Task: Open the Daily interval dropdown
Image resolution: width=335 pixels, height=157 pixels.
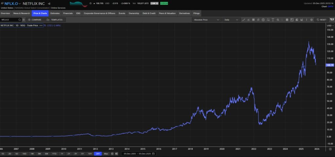Action: (x=231, y=20)
